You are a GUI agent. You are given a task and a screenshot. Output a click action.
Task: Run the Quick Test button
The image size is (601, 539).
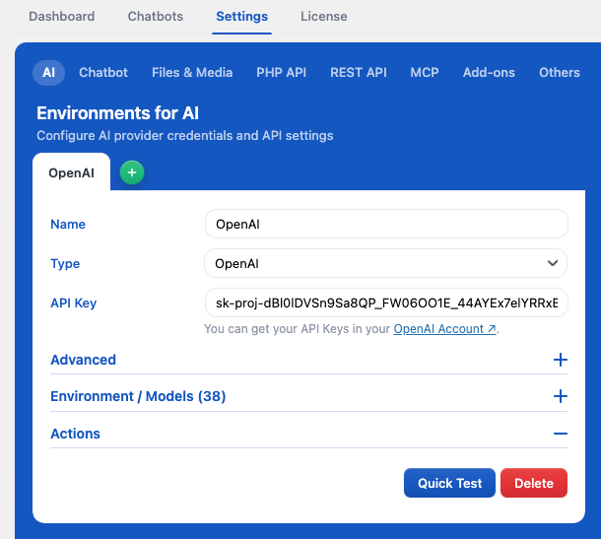[449, 483]
